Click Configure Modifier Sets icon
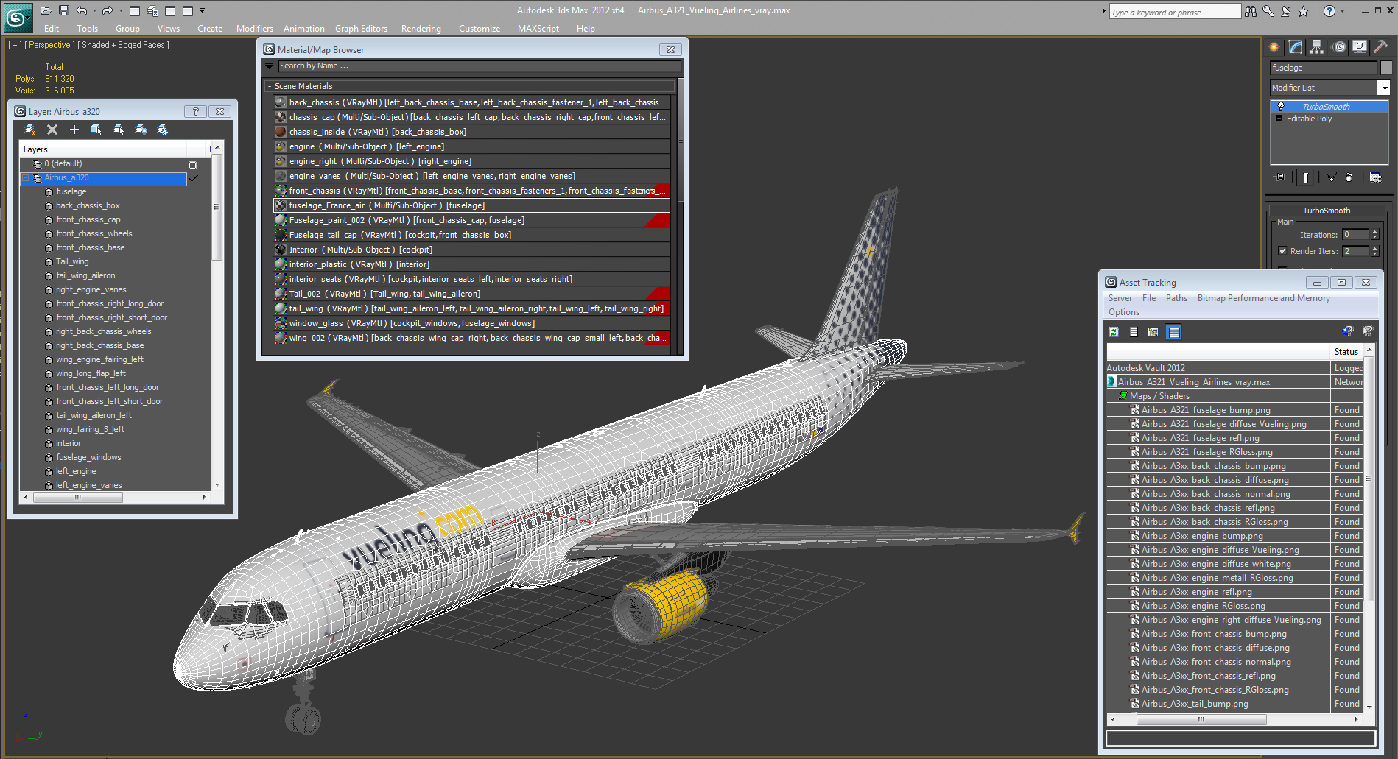The height and width of the screenshot is (759, 1398). coord(1375,177)
